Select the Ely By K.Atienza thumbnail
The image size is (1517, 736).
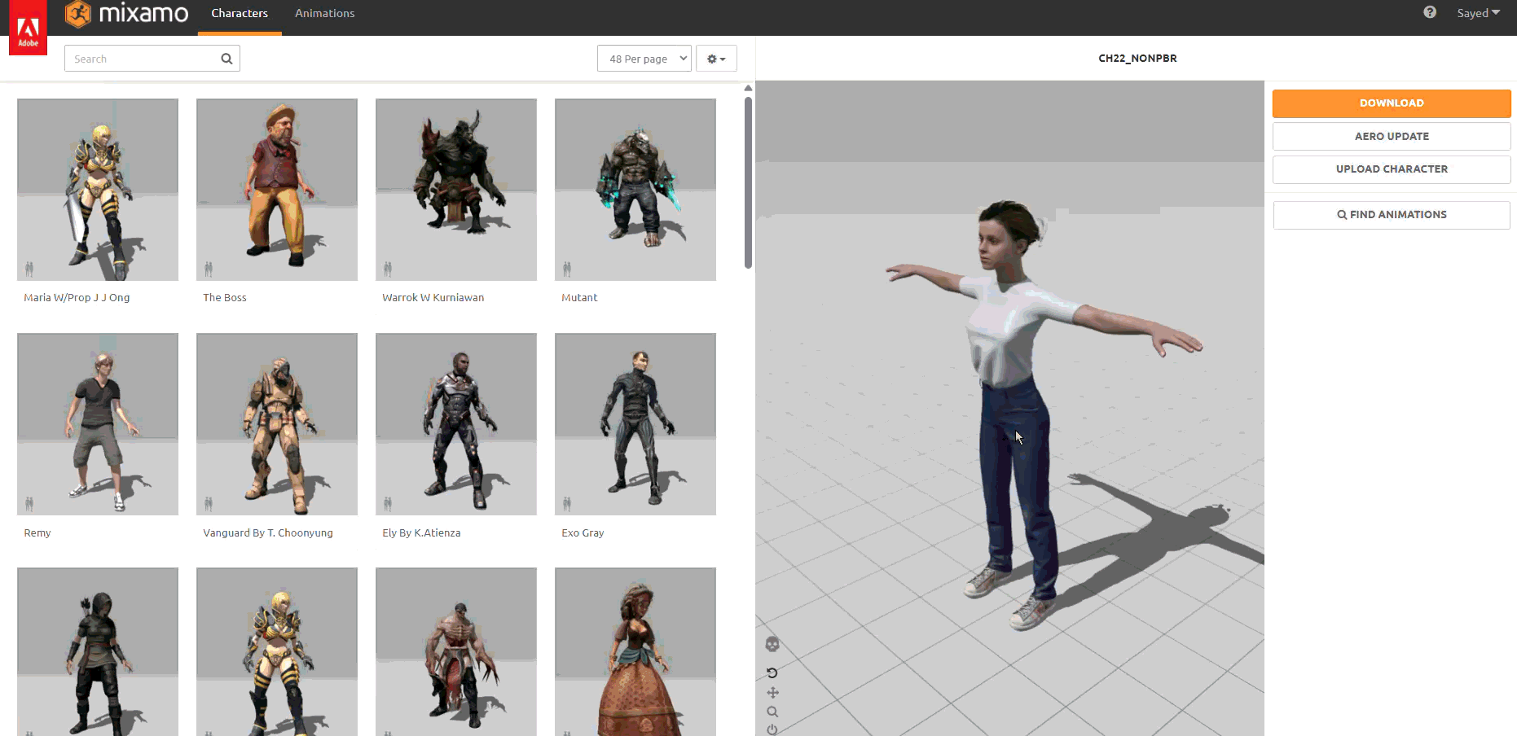[x=456, y=424]
